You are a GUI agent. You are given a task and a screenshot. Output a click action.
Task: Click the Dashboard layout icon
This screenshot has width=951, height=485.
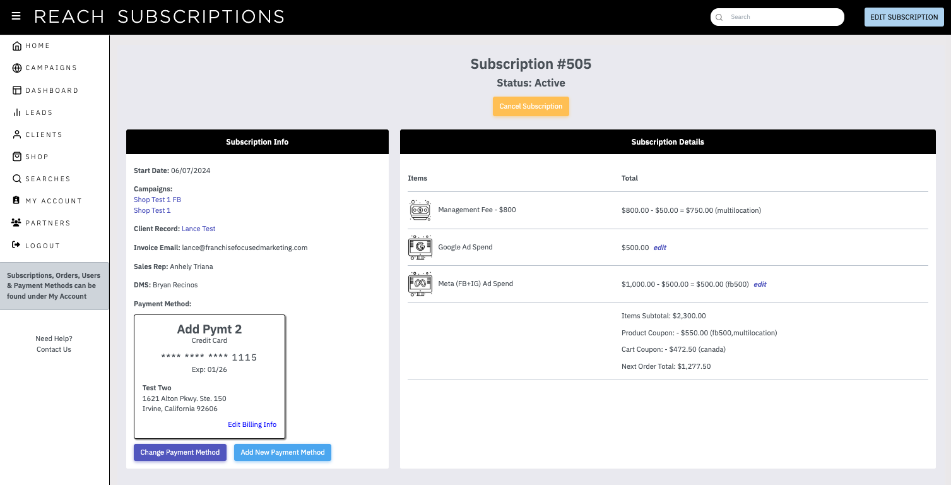pyautogui.click(x=17, y=90)
